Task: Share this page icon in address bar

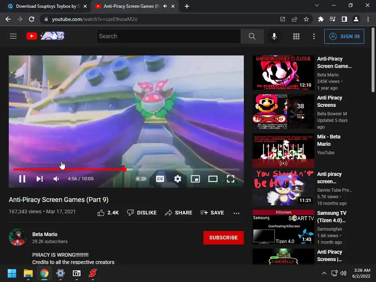Action: point(294,19)
